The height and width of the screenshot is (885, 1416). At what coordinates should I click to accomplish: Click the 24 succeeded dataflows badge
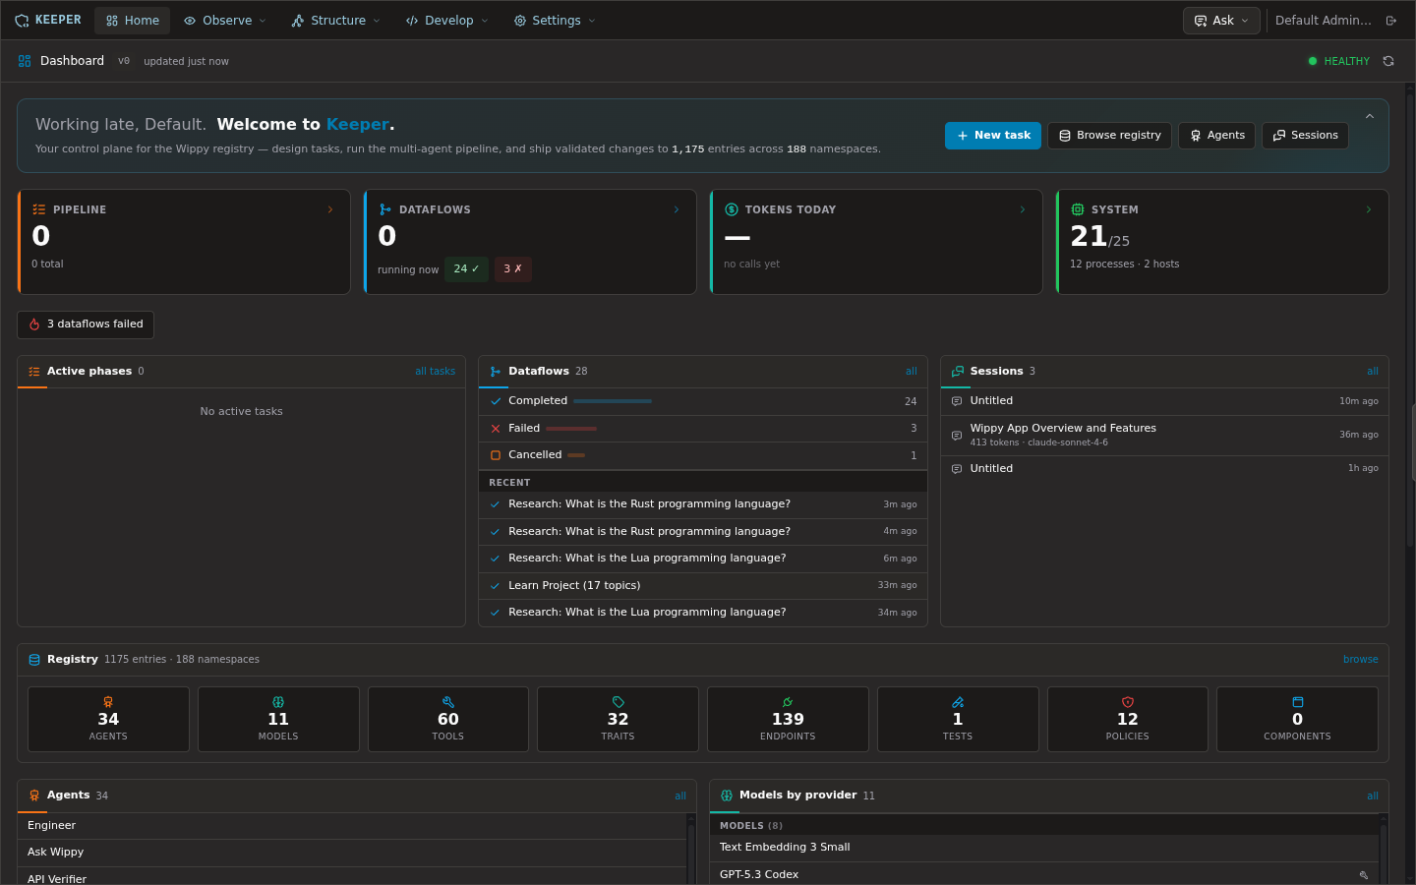[x=466, y=269]
